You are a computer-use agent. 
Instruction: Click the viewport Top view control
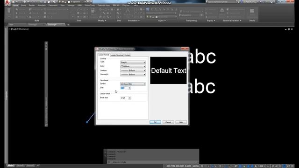13,29
